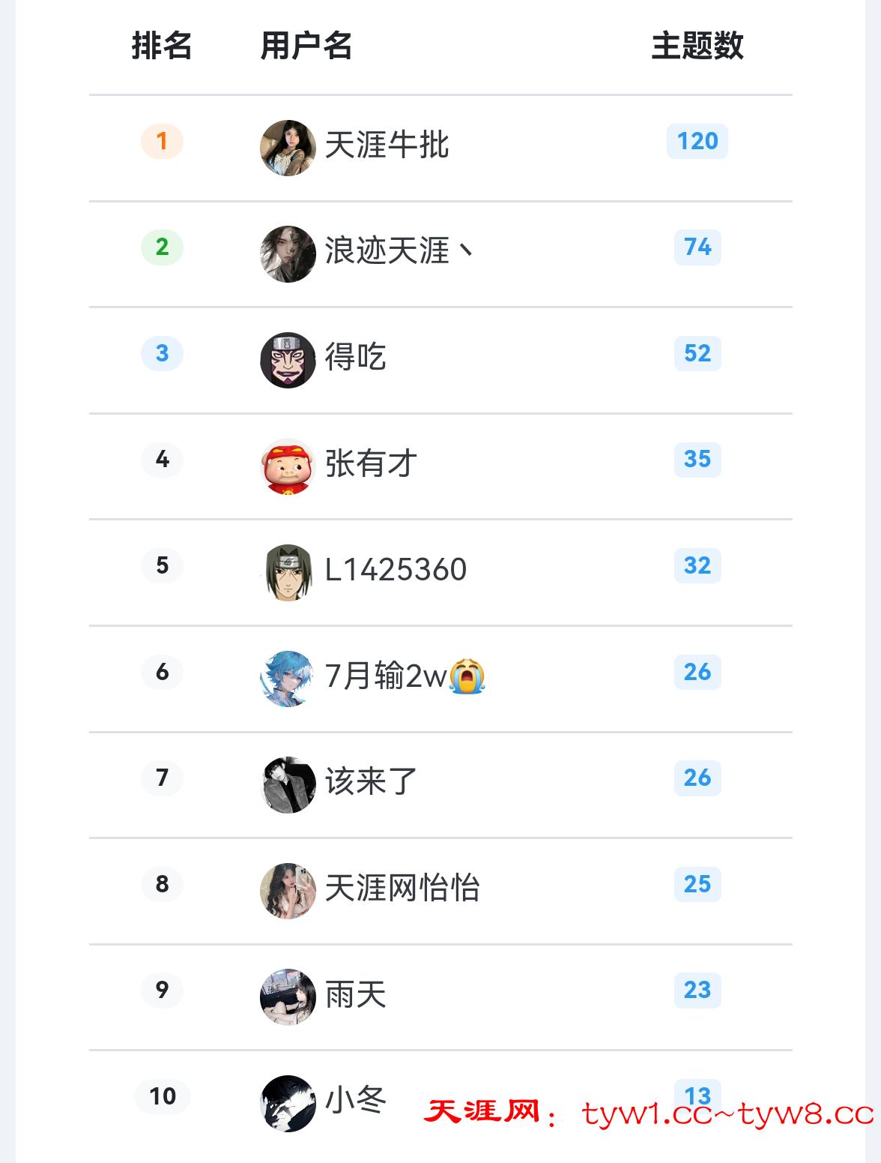This screenshot has height=1163, width=881.
Task: Click the username 张有才
Action: [371, 463]
